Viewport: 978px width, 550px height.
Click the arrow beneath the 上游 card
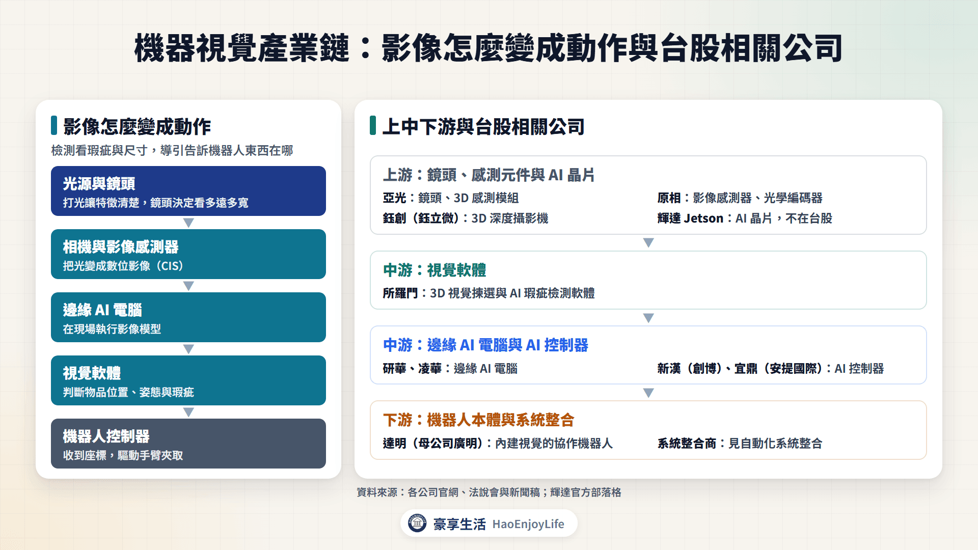click(x=648, y=243)
